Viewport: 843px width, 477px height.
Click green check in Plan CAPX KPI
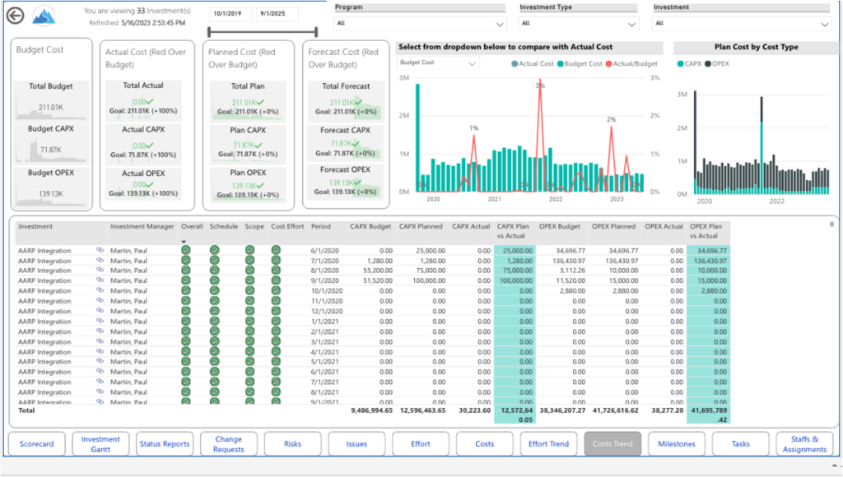[x=258, y=145]
